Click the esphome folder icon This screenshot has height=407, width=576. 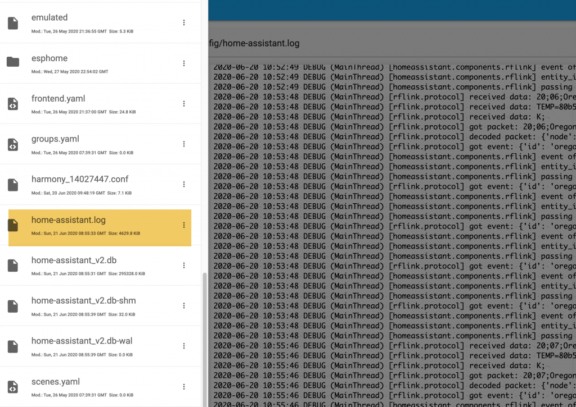(x=13, y=63)
